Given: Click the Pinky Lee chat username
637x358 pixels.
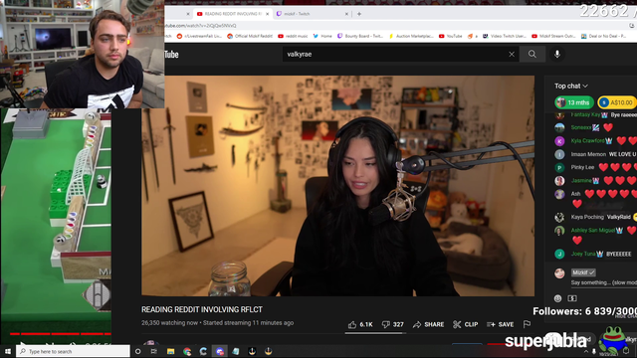Looking at the screenshot, I should 582,167.
